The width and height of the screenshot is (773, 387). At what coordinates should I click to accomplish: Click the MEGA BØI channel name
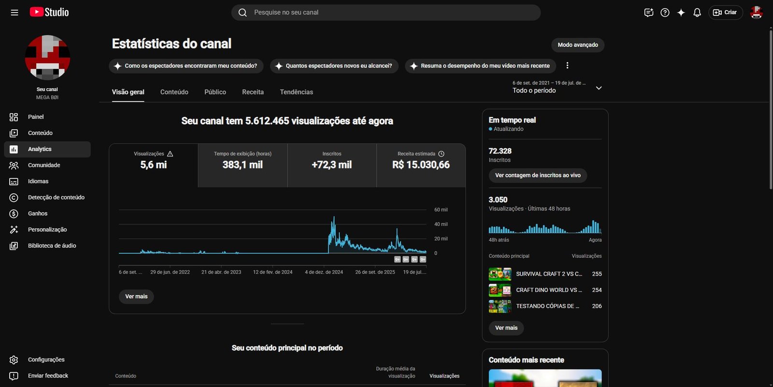pyautogui.click(x=47, y=97)
